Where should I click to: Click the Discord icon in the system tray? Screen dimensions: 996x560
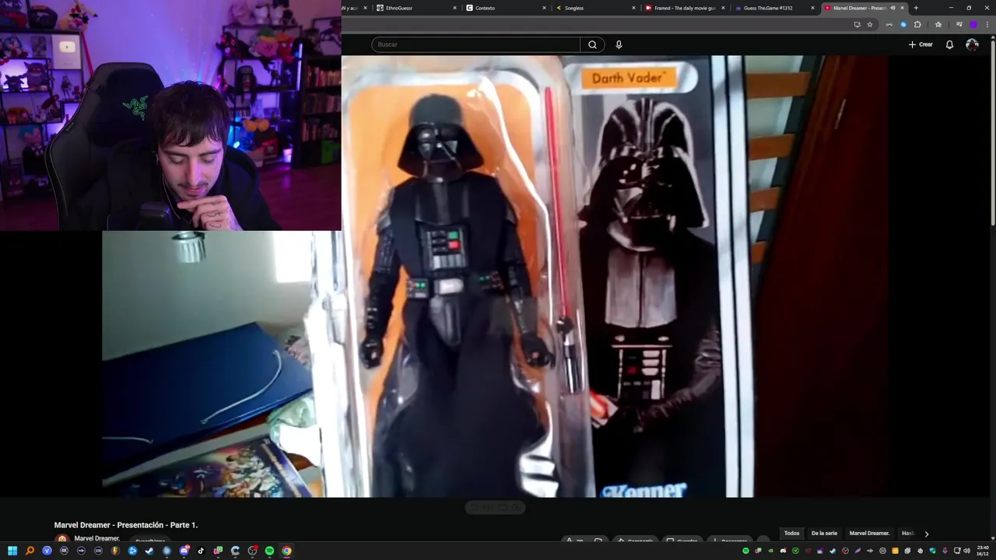pos(783,551)
